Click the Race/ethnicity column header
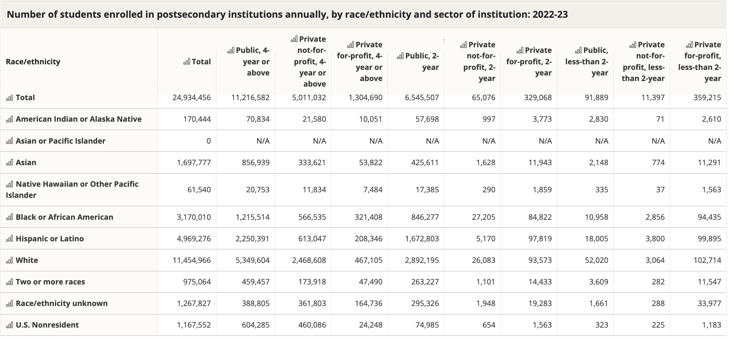729x338 pixels. pyautogui.click(x=33, y=62)
